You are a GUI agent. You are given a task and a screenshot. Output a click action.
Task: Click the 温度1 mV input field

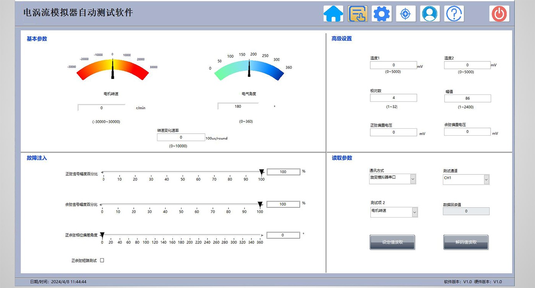click(393, 65)
